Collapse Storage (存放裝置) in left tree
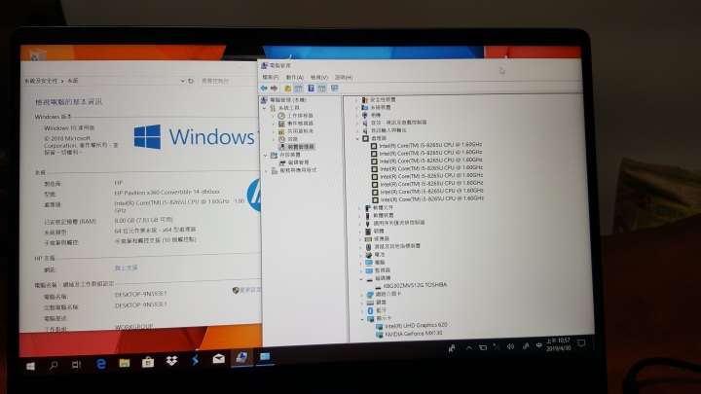 click(265, 155)
